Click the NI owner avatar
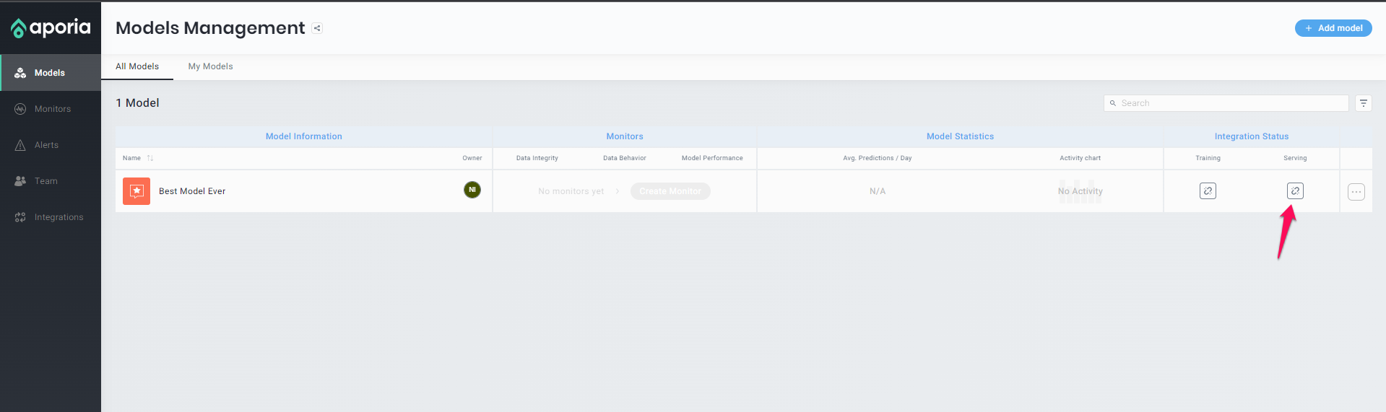The height and width of the screenshot is (412, 1386). pos(472,190)
